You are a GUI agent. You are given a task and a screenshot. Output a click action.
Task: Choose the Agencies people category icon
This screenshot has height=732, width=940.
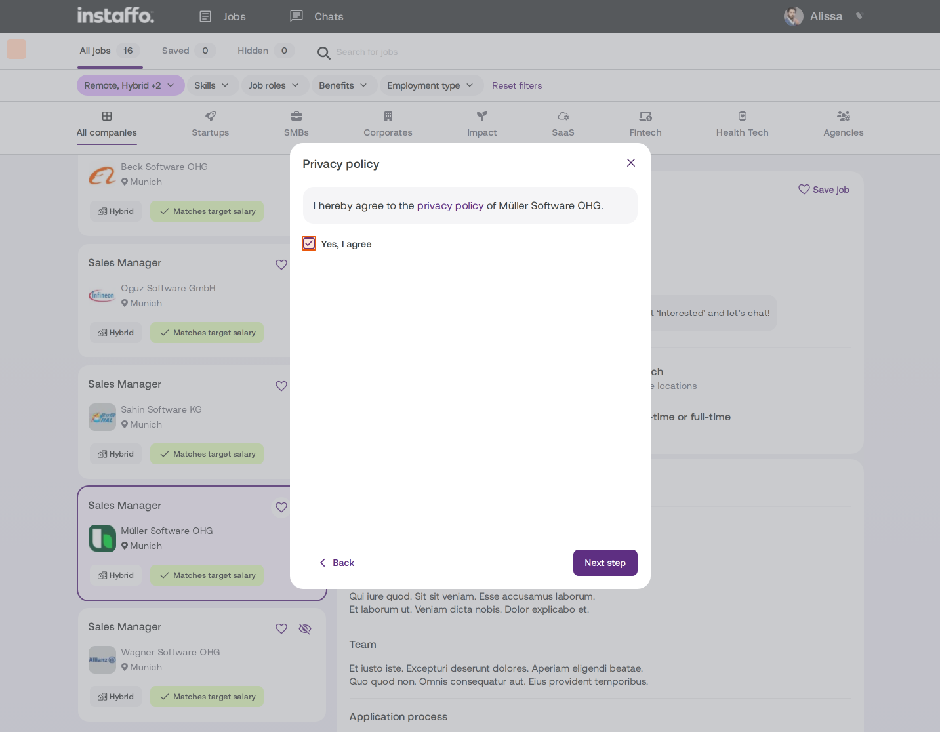point(844,116)
